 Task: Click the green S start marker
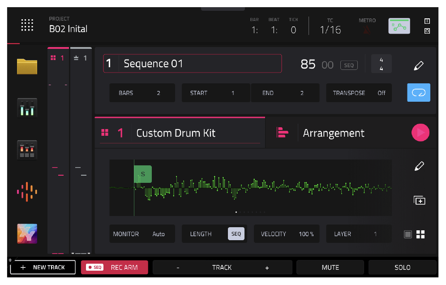tap(143, 174)
